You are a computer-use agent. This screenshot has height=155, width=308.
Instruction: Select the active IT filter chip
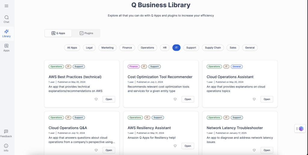pos(176,48)
